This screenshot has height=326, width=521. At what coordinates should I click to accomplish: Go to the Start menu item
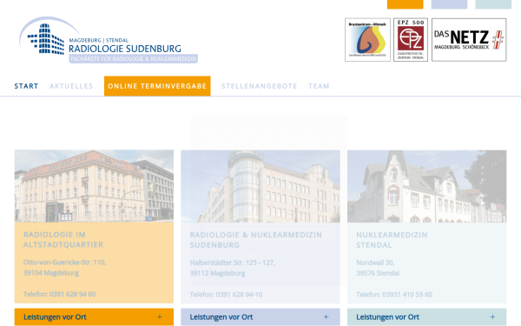pyautogui.click(x=26, y=86)
